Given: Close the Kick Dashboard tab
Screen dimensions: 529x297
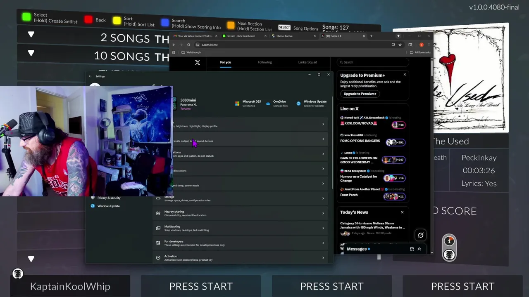Looking at the screenshot, I should pos(265,36).
